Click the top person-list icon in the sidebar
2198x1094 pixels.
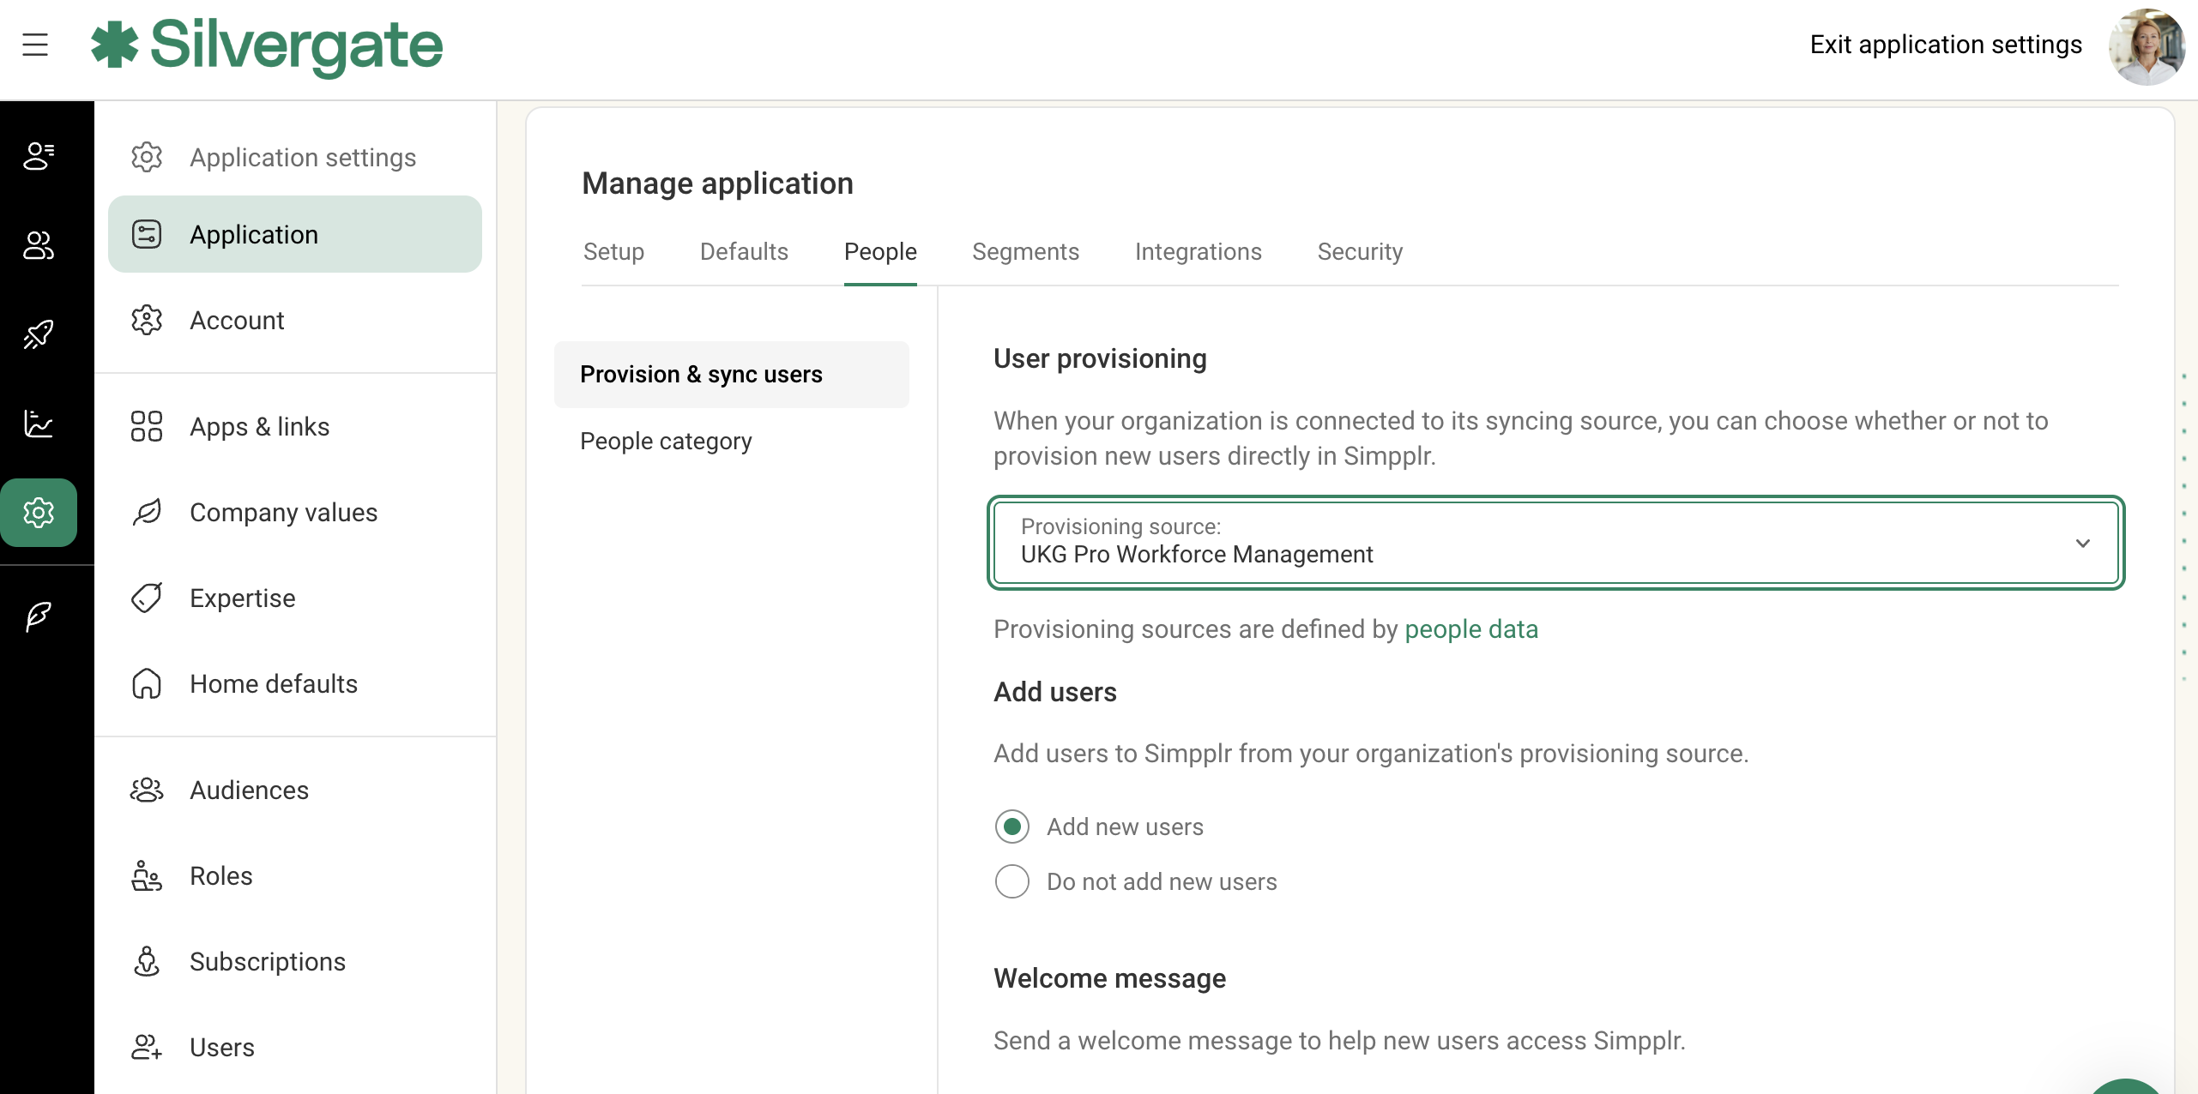(x=39, y=156)
